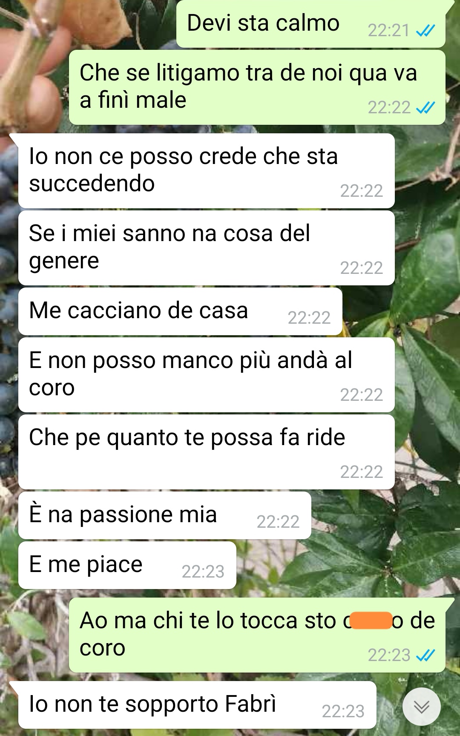460x736 pixels.
Task: Tap the "Che pe quanto te possa fa ride" message
Action: click(206, 452)
